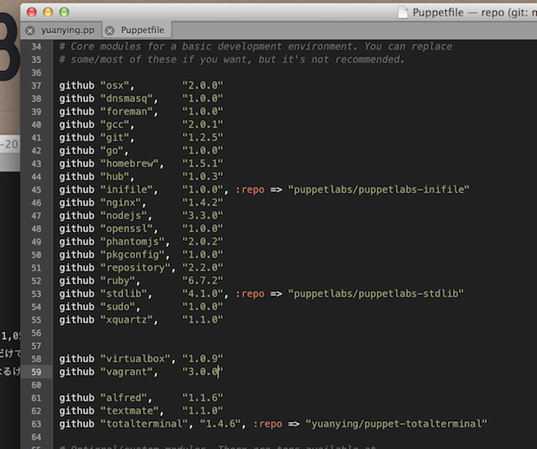Close the yuanying.pp tab
Screen dimensions: 537x449
click(x=30, y=31)
